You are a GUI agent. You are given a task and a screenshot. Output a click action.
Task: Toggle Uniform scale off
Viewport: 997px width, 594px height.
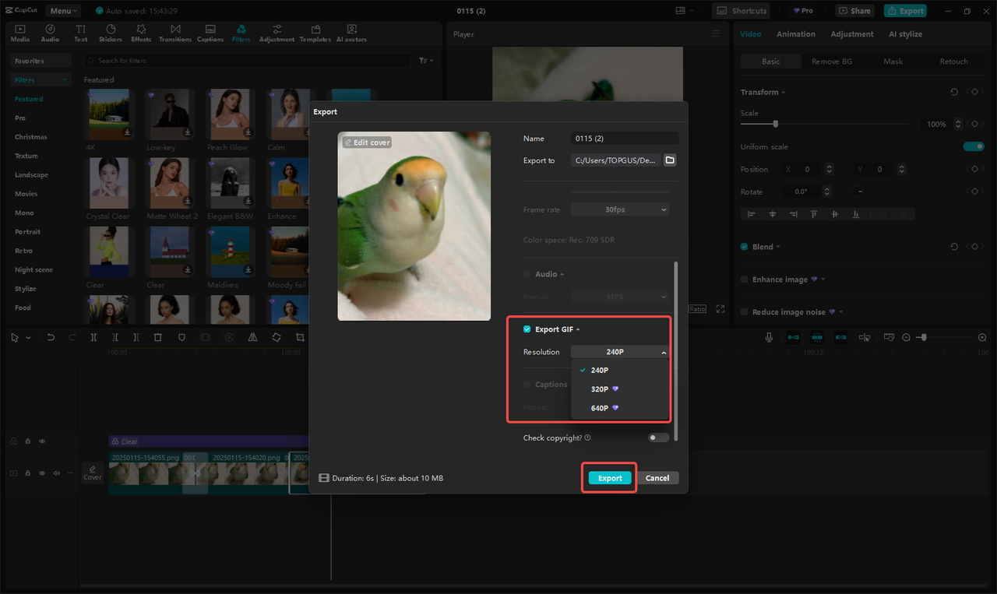point(974,146)
